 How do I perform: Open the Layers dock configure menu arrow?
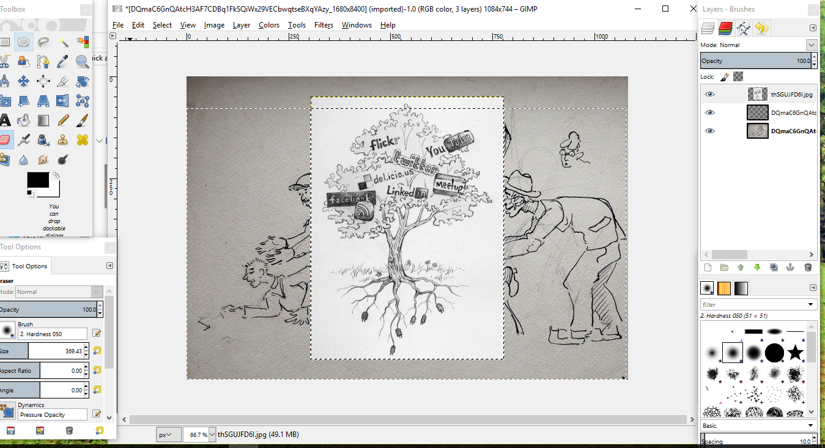tap(813, 28)
